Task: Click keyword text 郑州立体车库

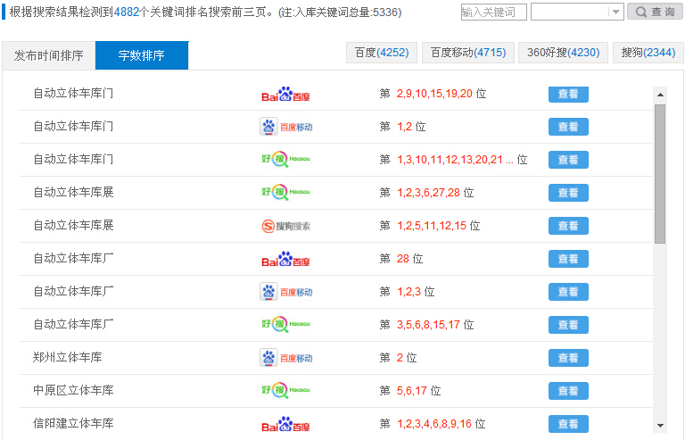Action: 67,357
